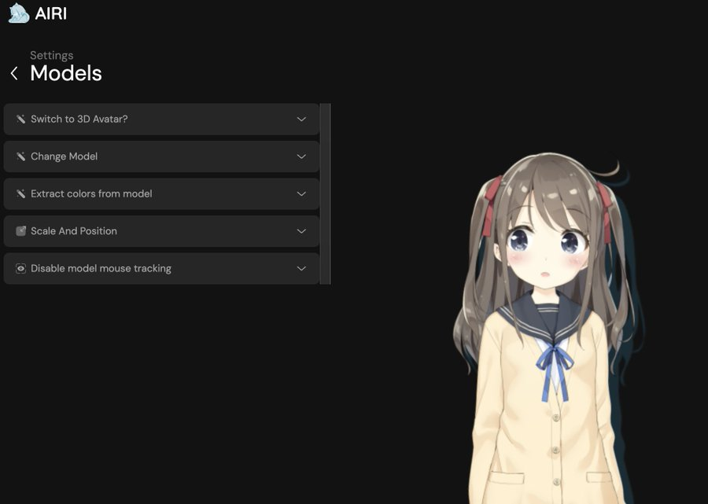Viewport: 708px width, 504px height.
Task: Open the Scale And Position section
Action: [x=161, y=231]
